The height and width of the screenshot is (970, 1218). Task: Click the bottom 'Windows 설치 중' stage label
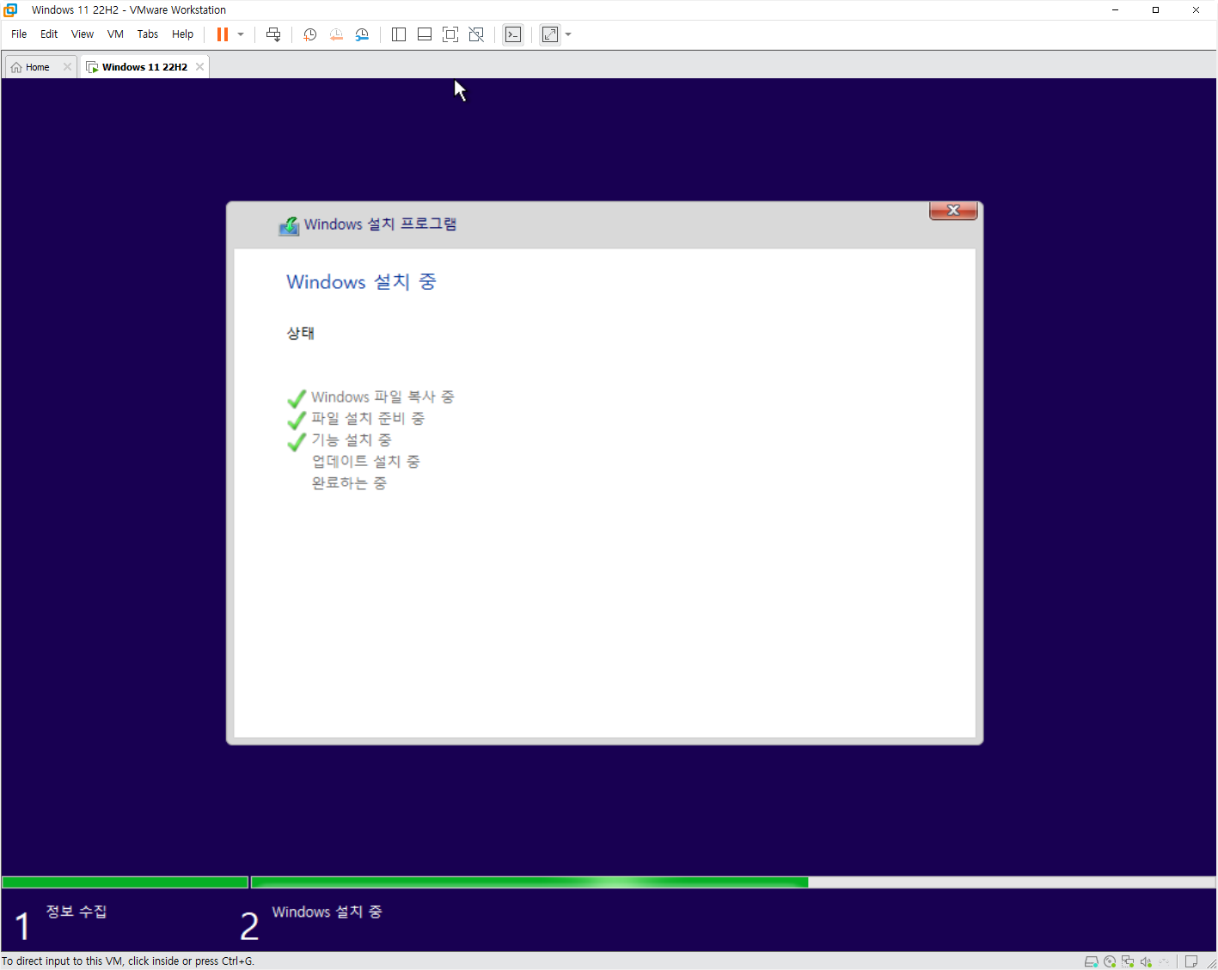pos(327,912)
